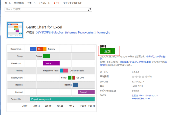Screen dimensions: 172x115
Task: Open 使用条件とプライバシーに関する声明 link
Action: [x=135, y=62]
